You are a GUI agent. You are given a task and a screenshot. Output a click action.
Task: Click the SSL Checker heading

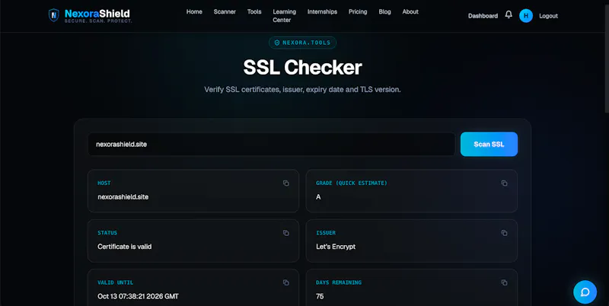pos(302,68)
